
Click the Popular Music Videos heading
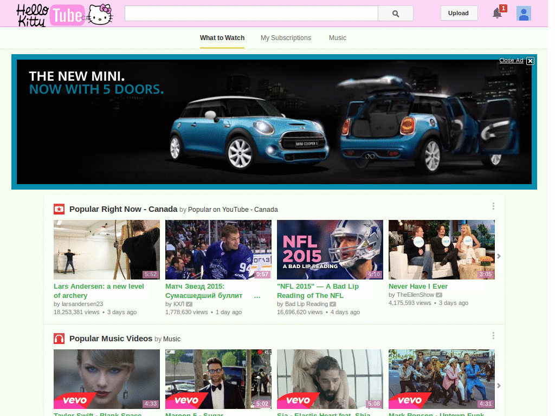click(x=111, y=339)
